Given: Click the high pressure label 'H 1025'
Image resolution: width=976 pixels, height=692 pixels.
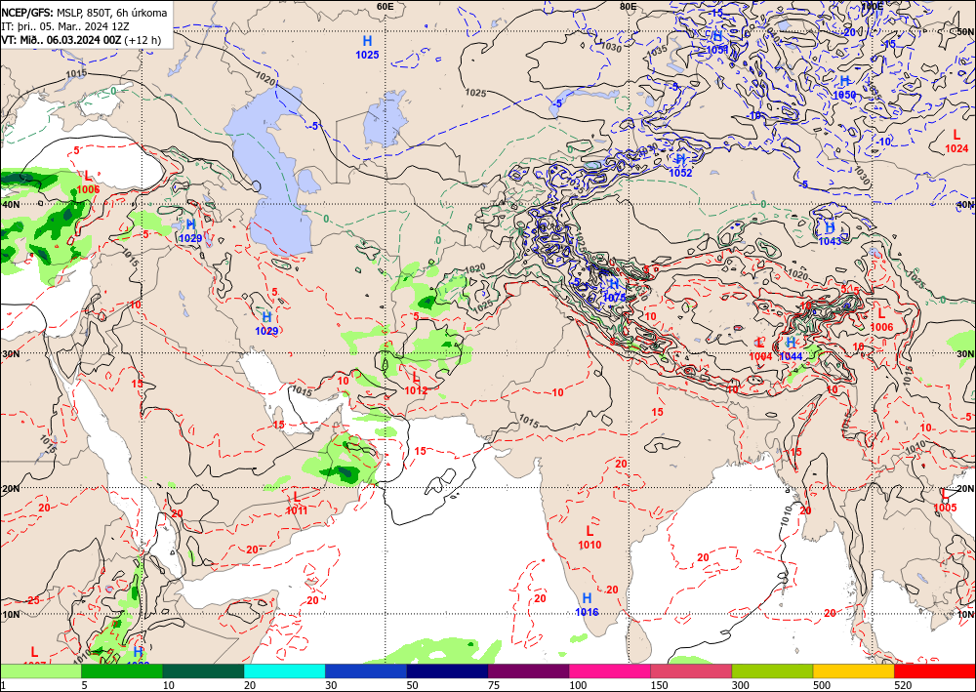Looking at the screenshot, I should (x=367, y=47).
